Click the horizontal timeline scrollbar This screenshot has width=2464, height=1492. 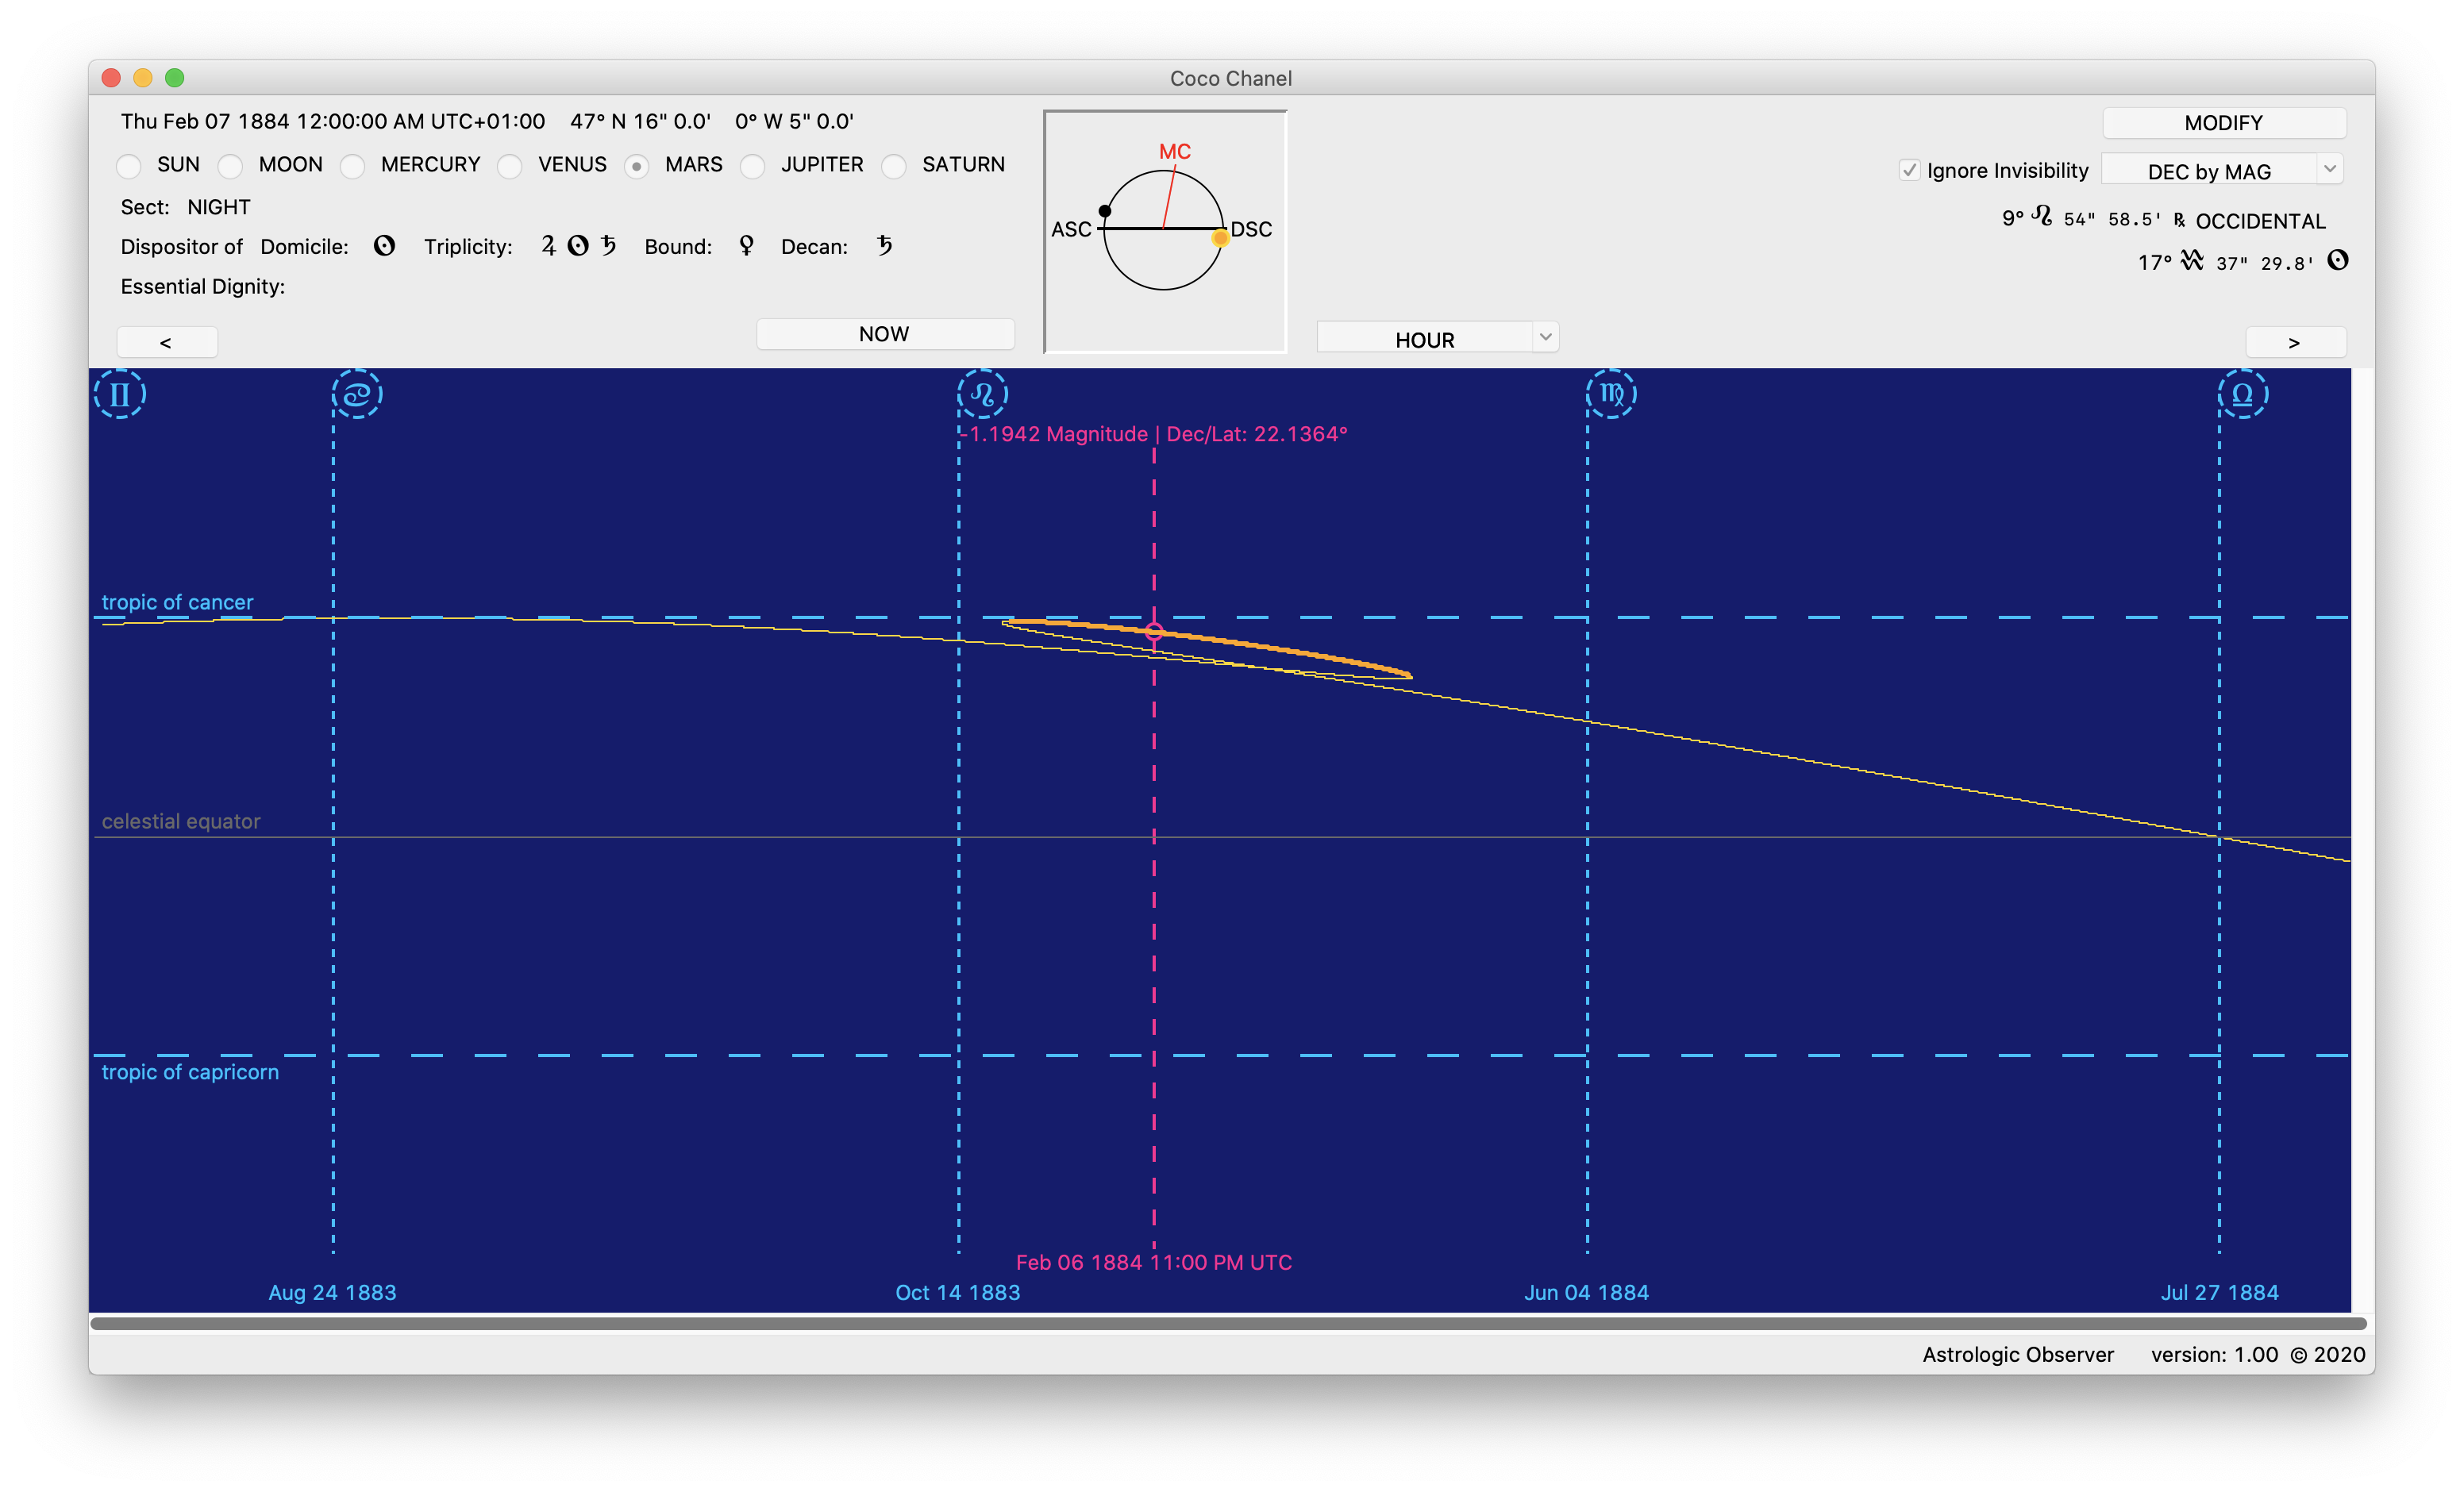click(x=1228, y=1323)
